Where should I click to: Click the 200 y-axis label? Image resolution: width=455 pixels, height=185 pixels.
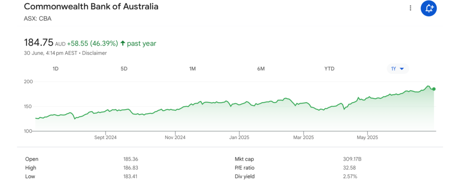pyautogui.click(x=28, y=82)
